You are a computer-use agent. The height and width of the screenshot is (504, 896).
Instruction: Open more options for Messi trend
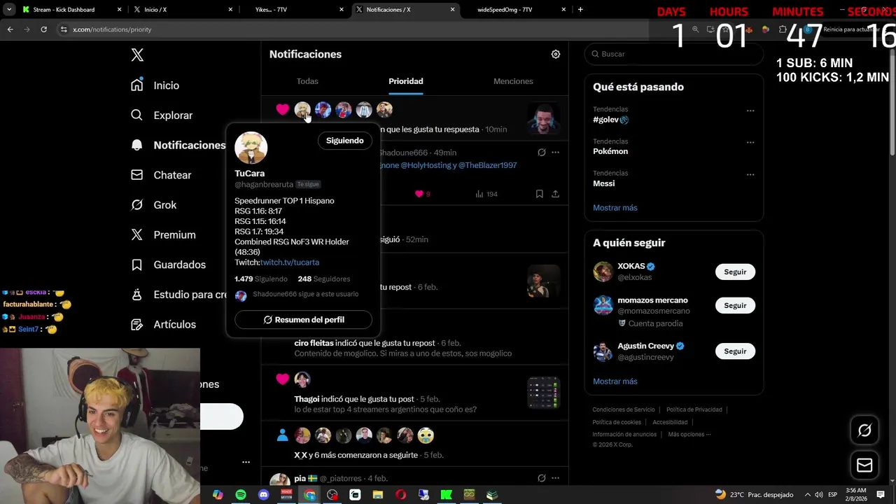(750, 174)
